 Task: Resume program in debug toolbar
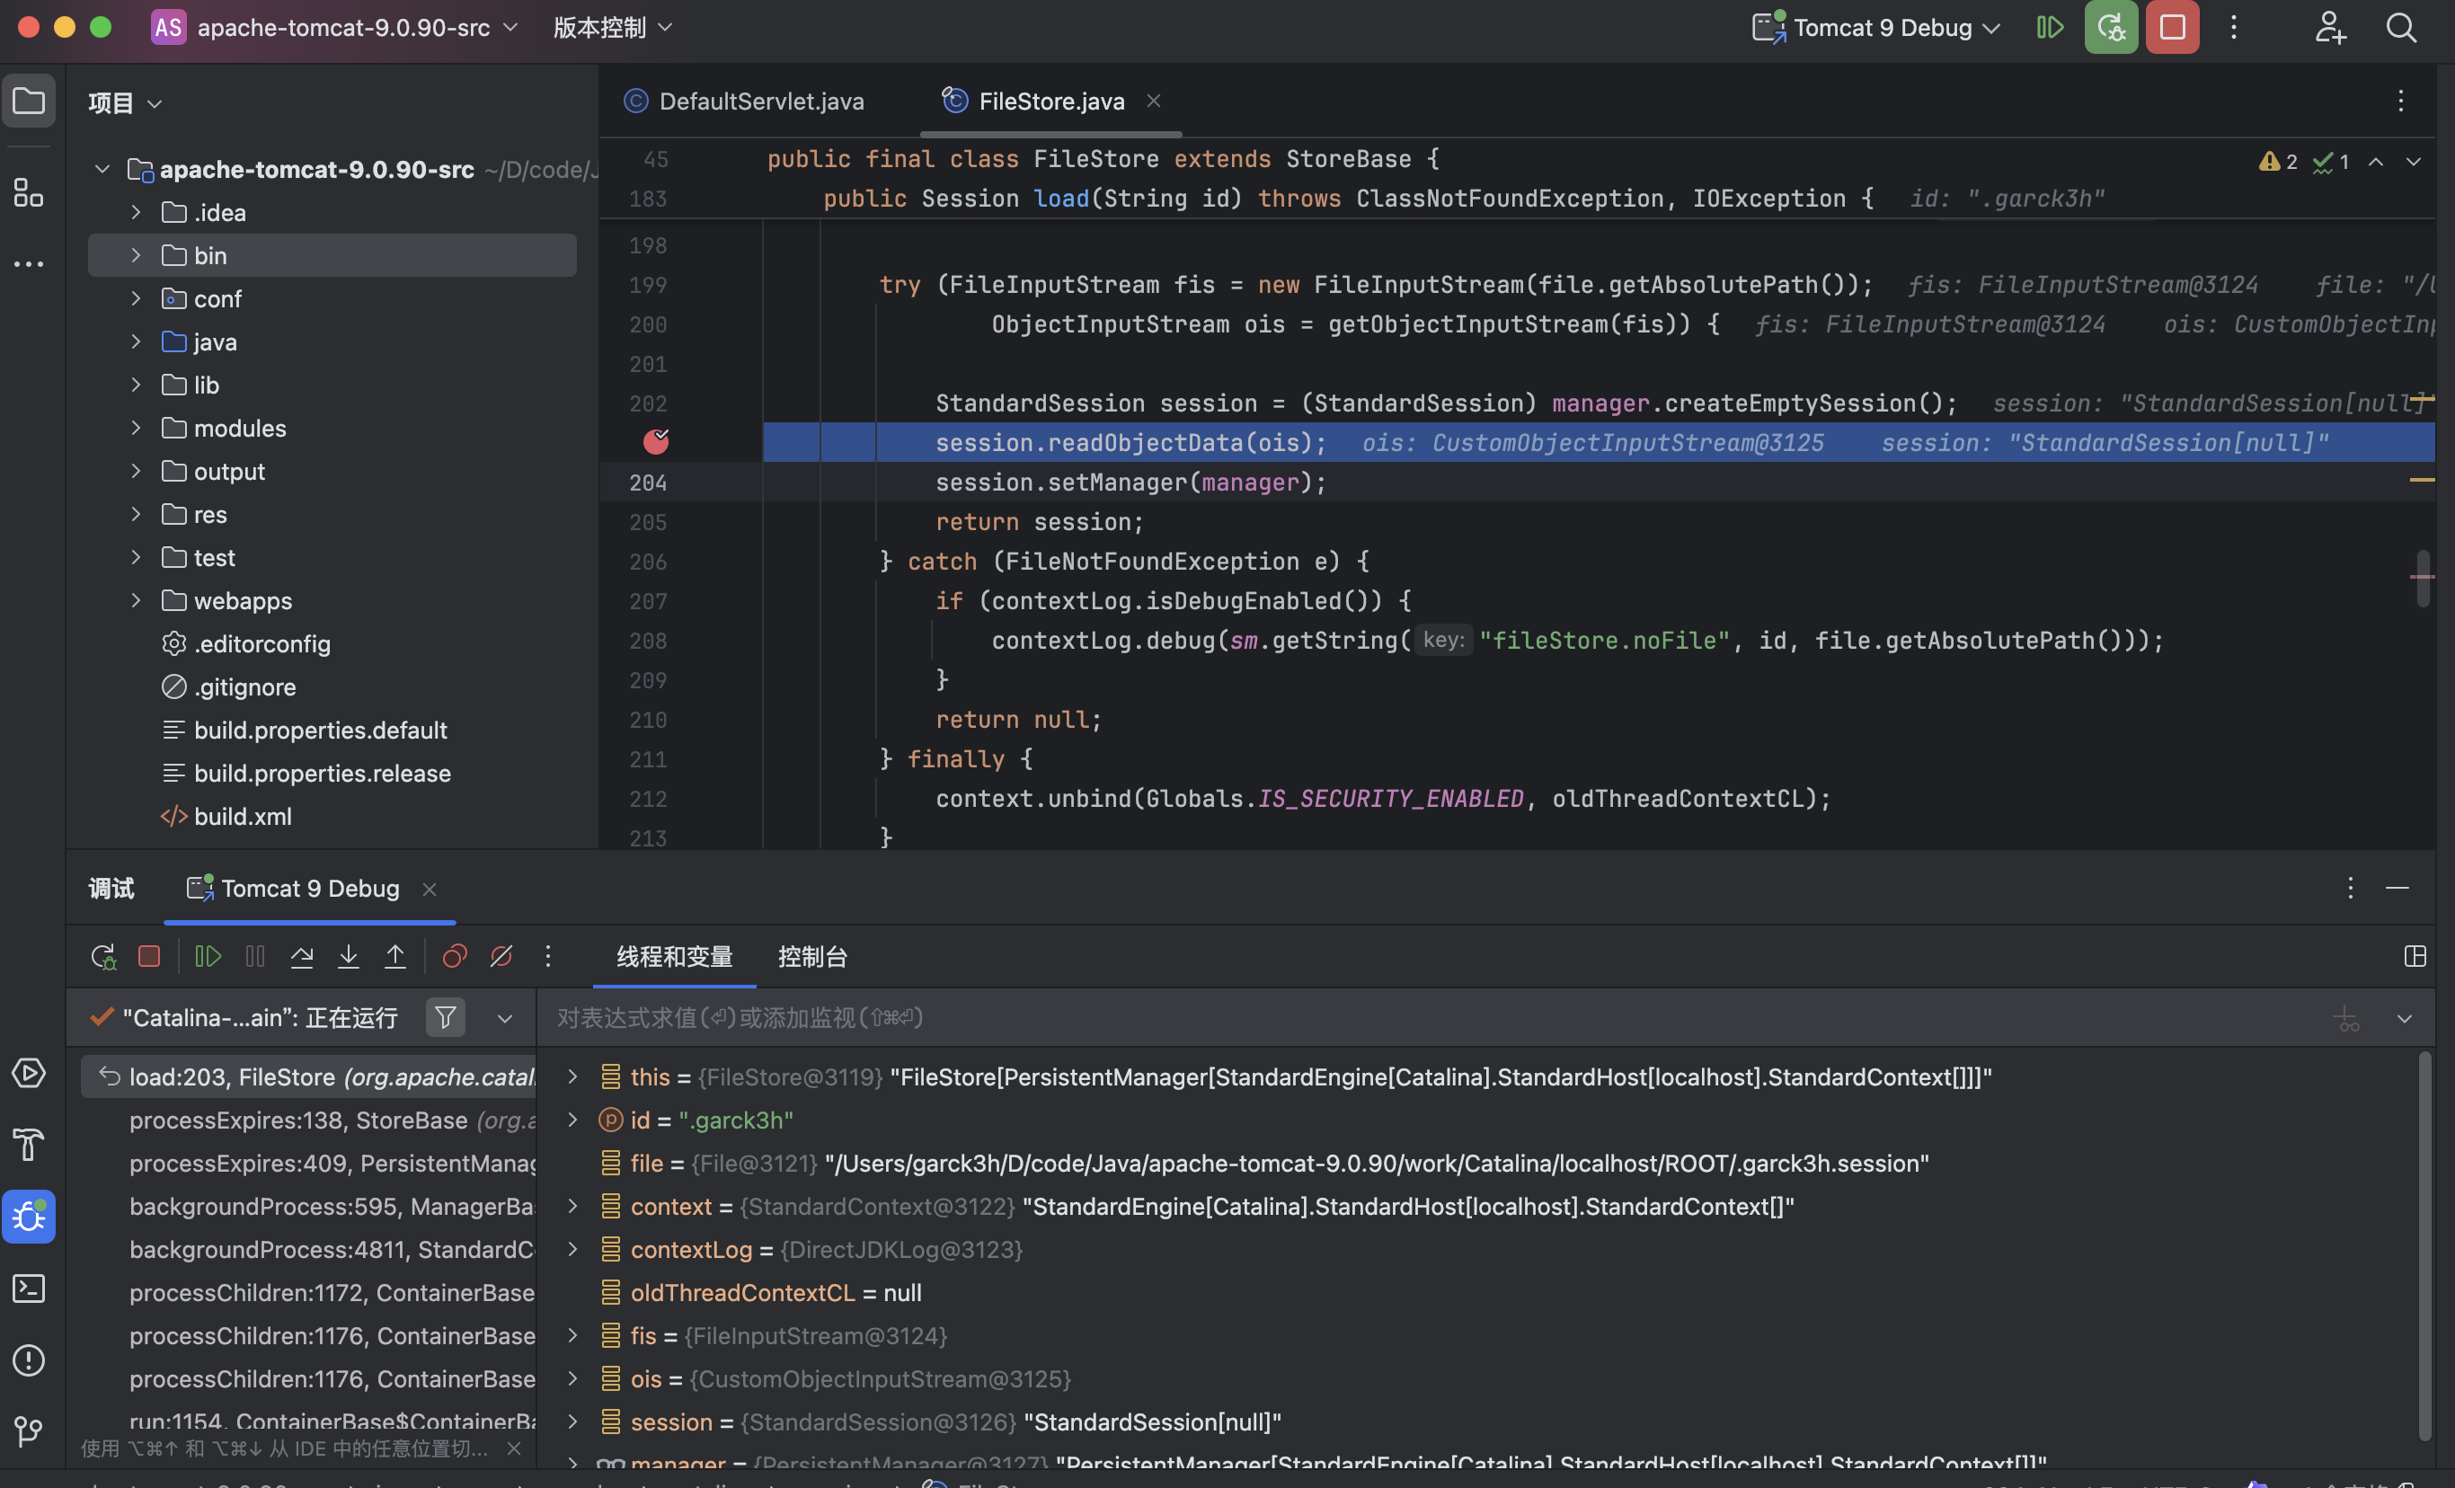pos(208,957)
